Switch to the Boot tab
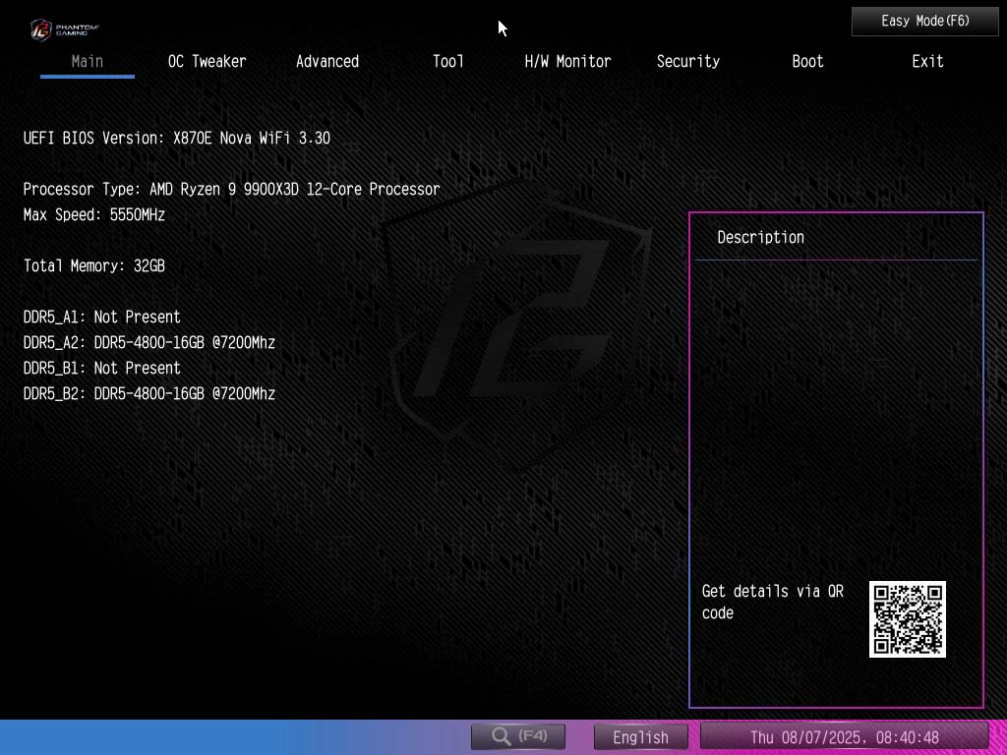The width and height of the screenshot is (1007, 755). pos(807,61)
